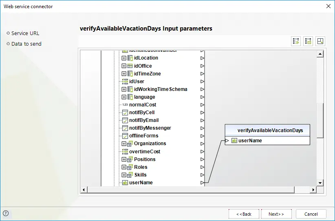335x221 pixels.
Task: Click the auto-map toolbar icon
Action: [296, 41]
